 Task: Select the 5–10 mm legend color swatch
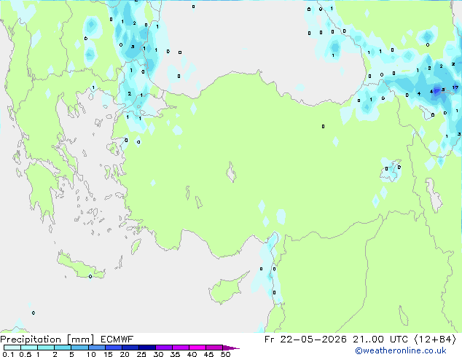[x=79, y=348]
